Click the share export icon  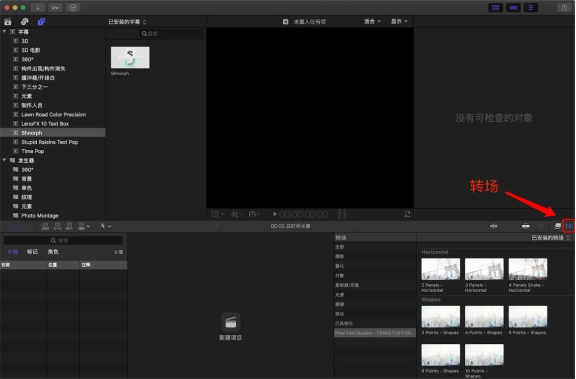tap(564, 7)
